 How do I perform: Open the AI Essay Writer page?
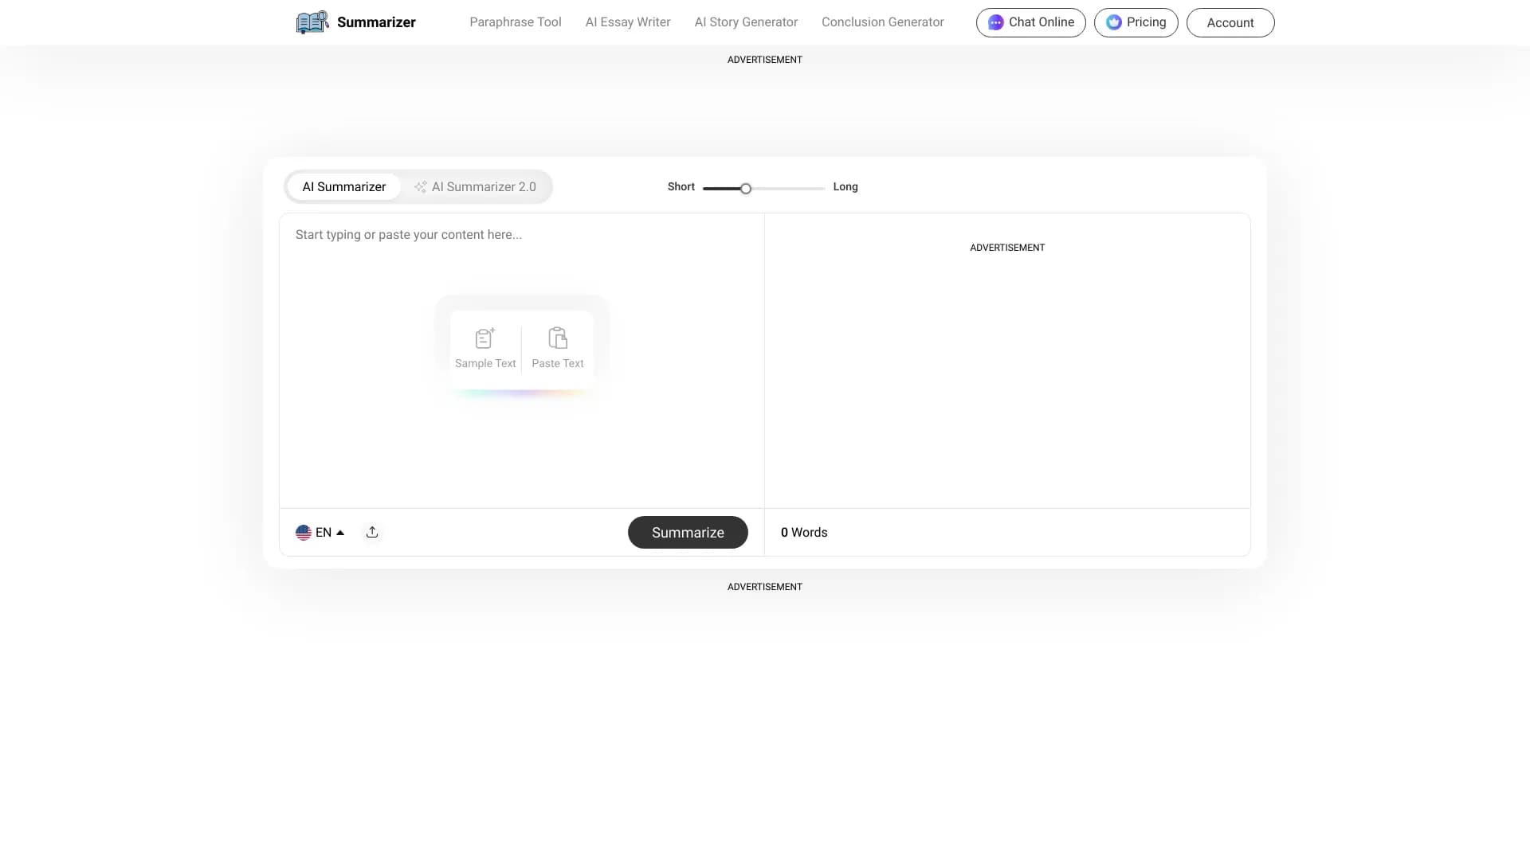[627, 21]
